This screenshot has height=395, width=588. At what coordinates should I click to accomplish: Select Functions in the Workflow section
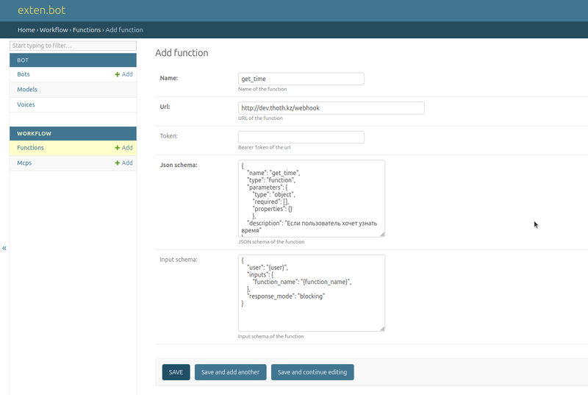pos(30,148)
